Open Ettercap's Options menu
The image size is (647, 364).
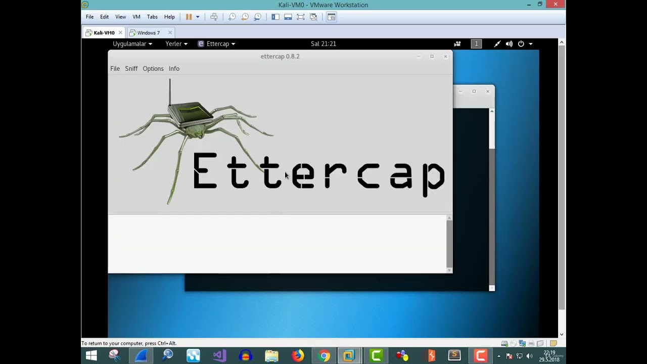[x=153, y=69]
